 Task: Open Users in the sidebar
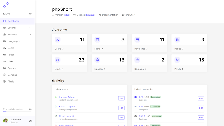[x=11, y=48]
